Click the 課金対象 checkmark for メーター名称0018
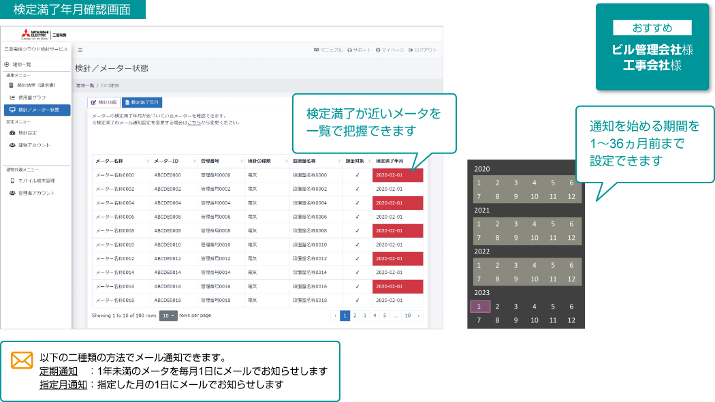This screenshot has height=402, width=715. (357, 300)
